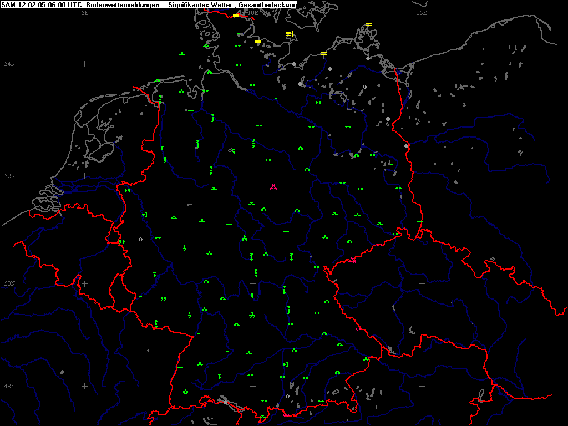568x426 pixels.
Task: Click the yellow fog symbol with bracket
Action: click(290, 34)
